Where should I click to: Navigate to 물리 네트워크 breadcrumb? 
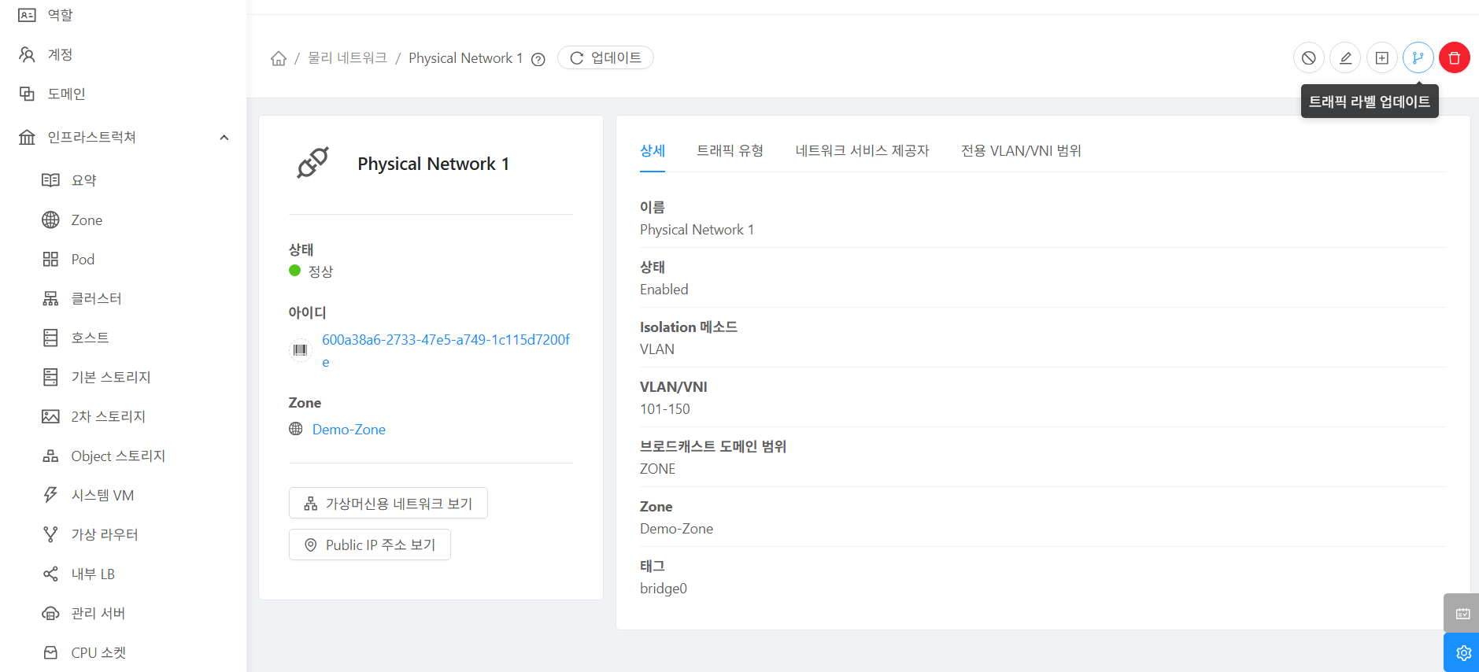(x=347, y=58)
